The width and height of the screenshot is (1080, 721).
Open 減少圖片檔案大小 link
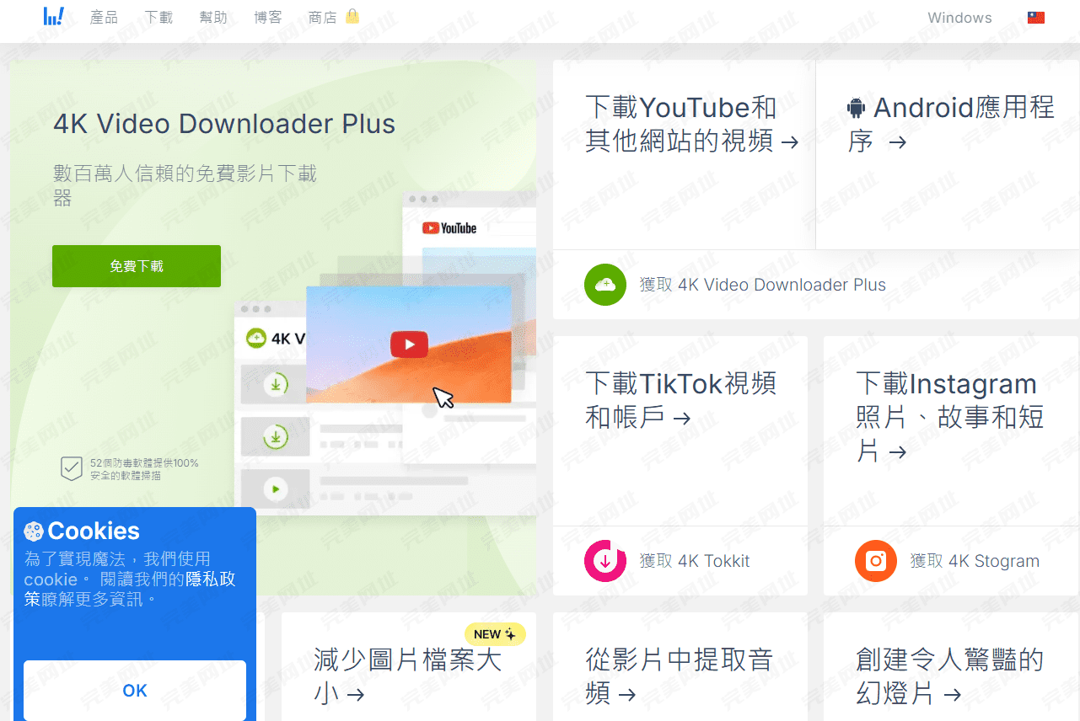click(407, 676)
